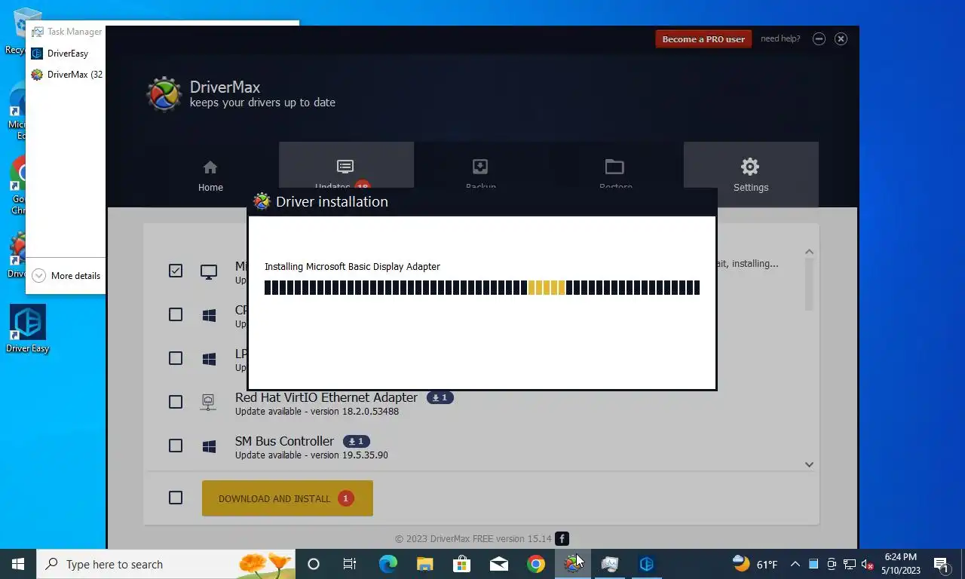Click the download count badge on SM Bus Controller
The width and height of the screenshot is (965, 579).
click(357, 441)
